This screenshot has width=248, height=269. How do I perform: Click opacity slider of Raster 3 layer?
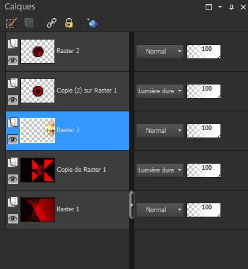(x=204, y=131)
